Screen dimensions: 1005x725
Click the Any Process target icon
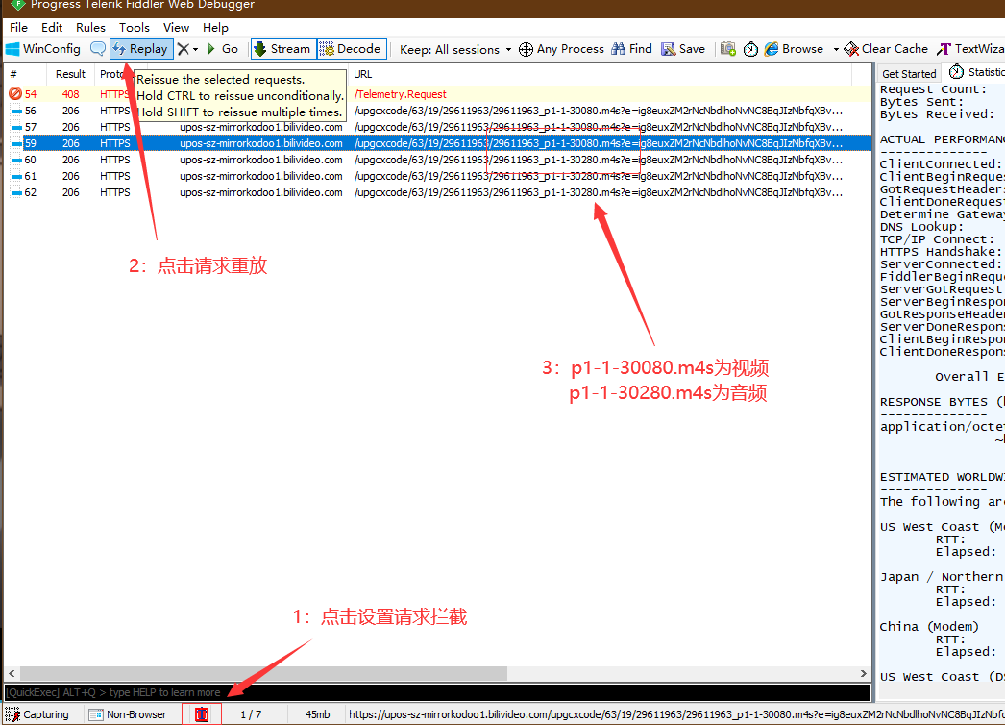click(526, 49)
